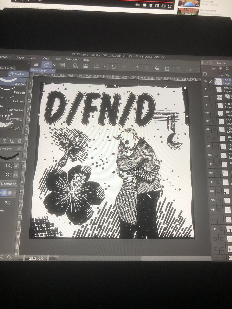Open the Window menu
Viewport: 232px width, 309px height.
72,59
